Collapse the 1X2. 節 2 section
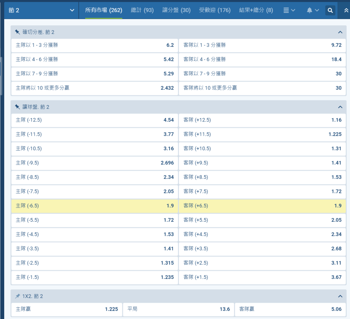The width and height of the screenshot is (350, 319). click(340, 296)
